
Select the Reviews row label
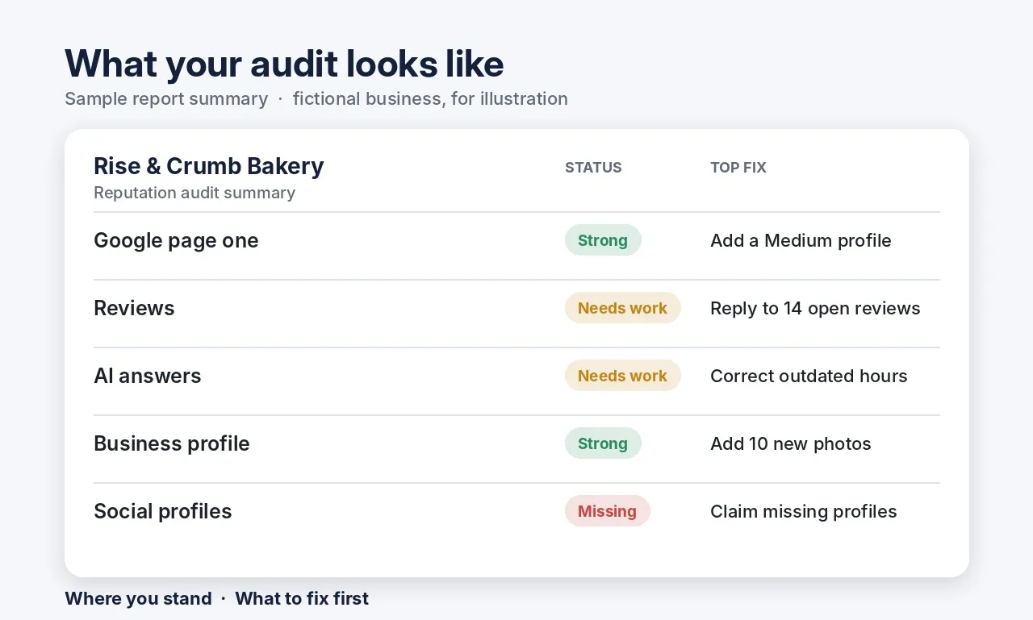click(134, 308)
